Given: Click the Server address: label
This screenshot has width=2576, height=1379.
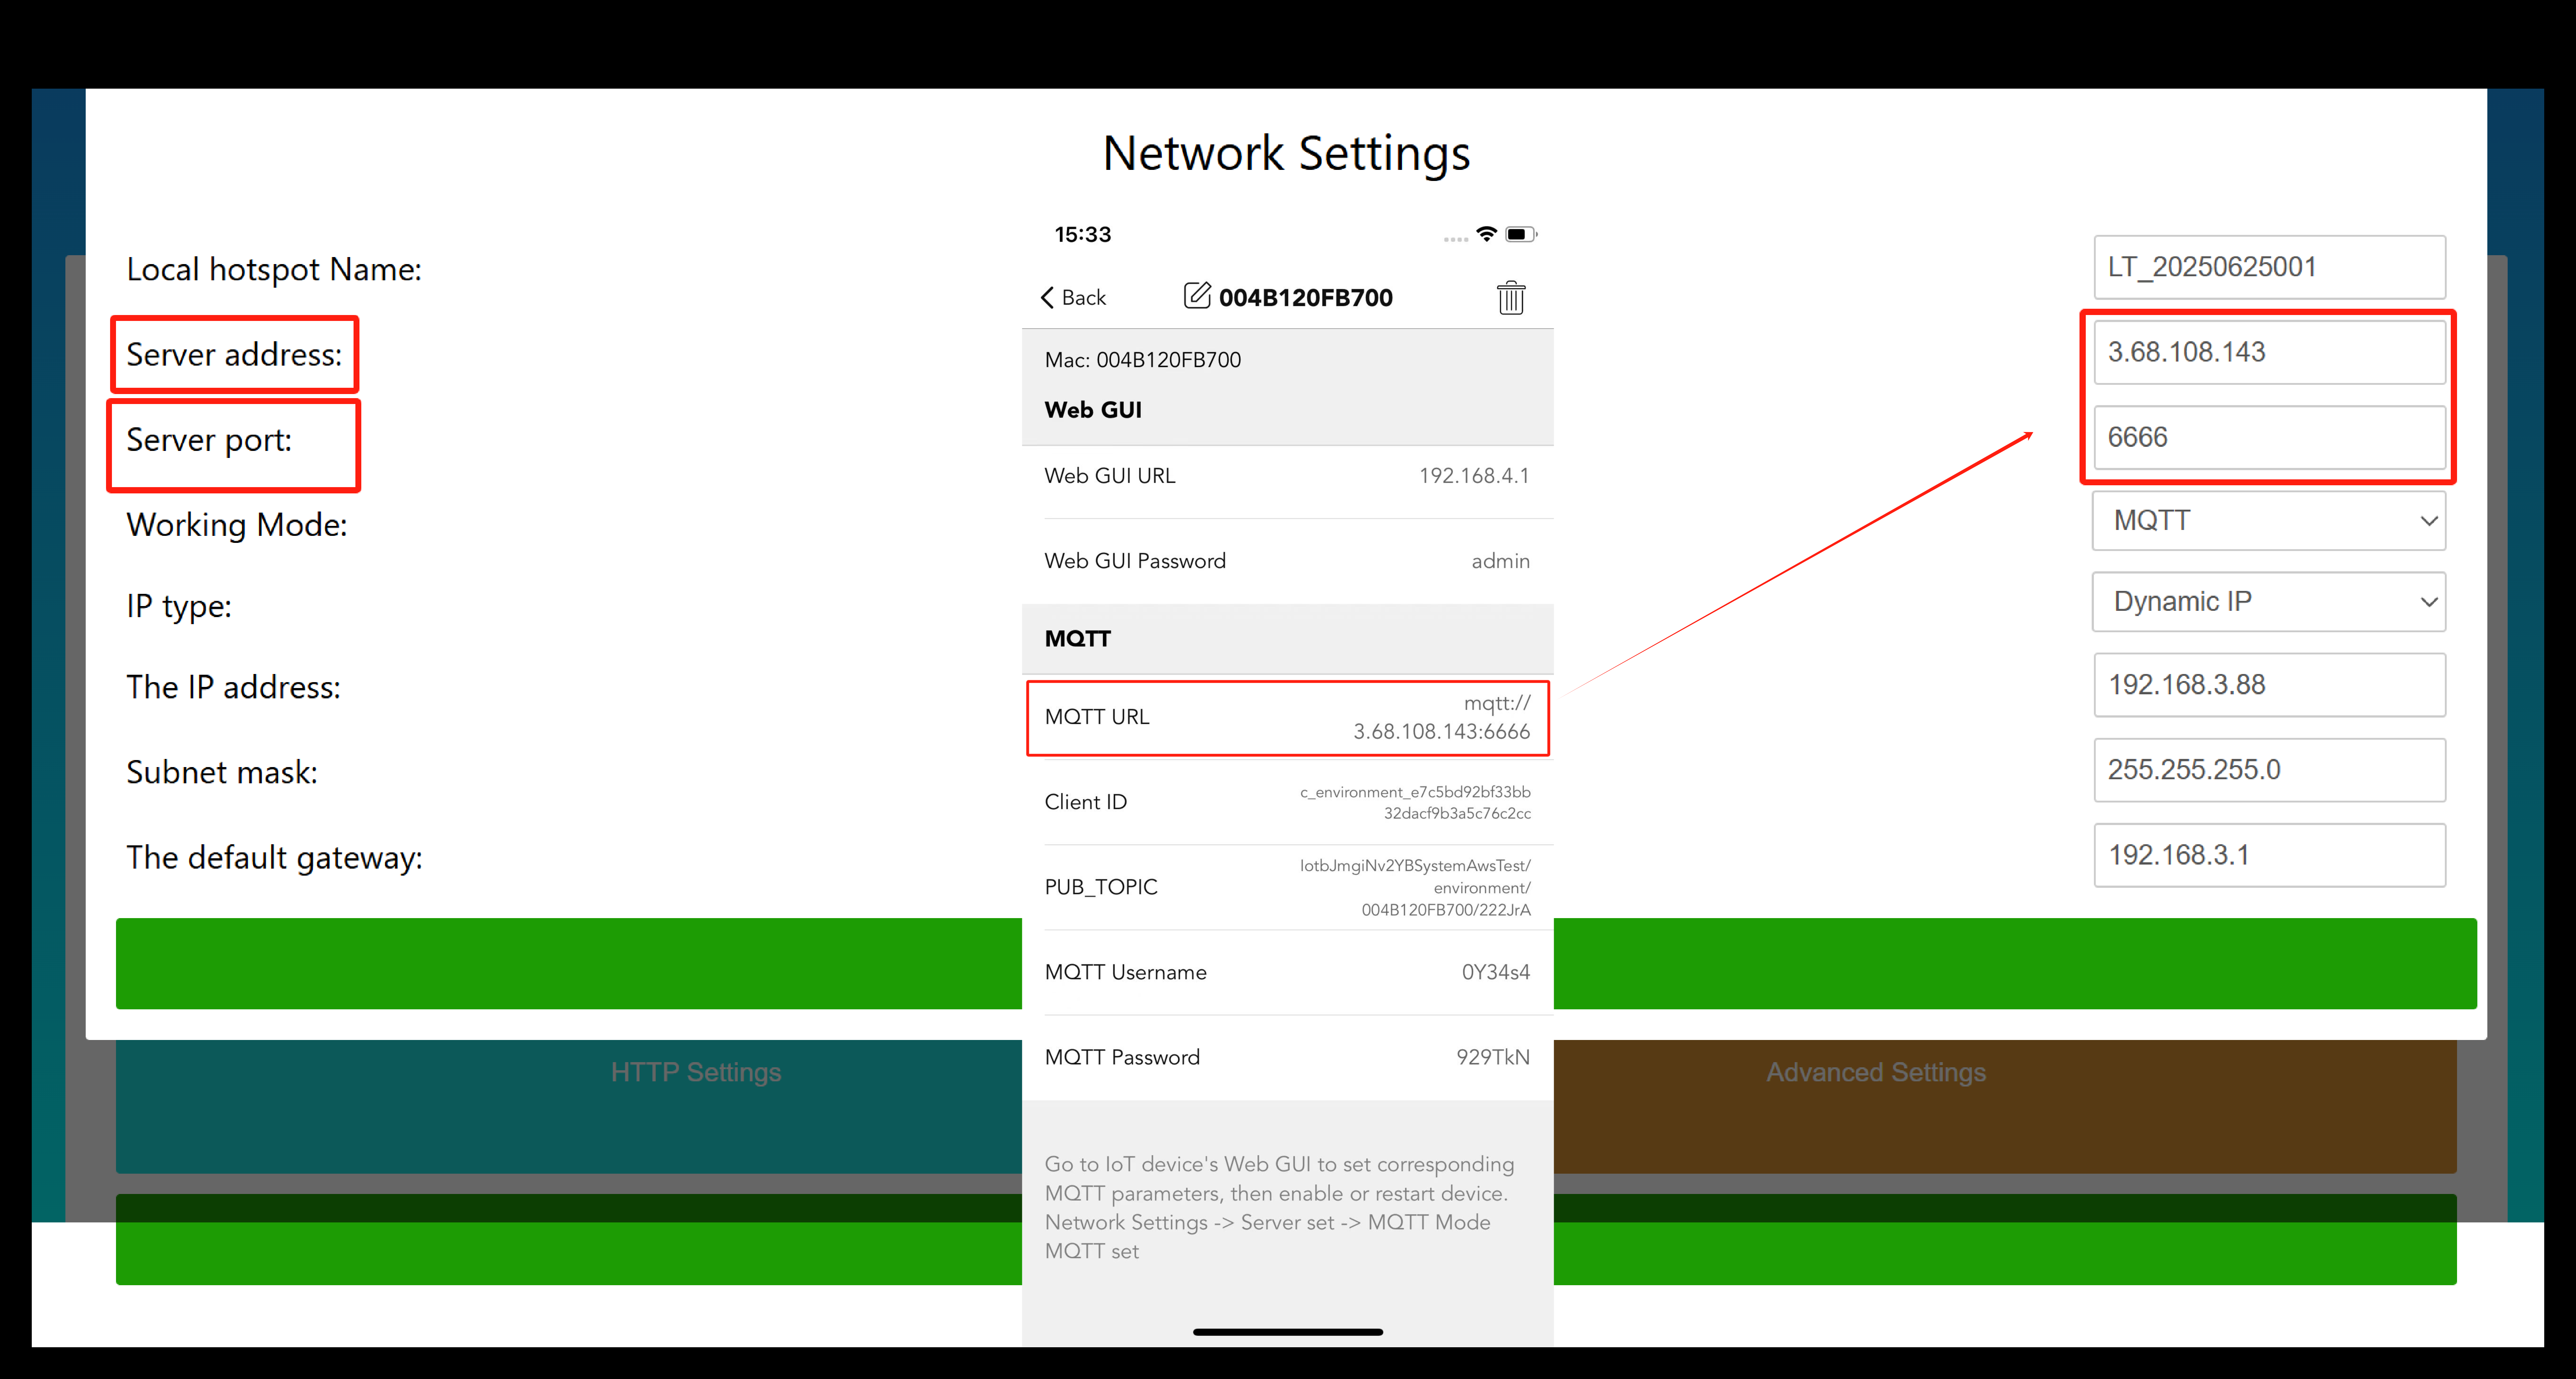Looking at the screenshot, I should pyautogui.click(x=234, y=355).
